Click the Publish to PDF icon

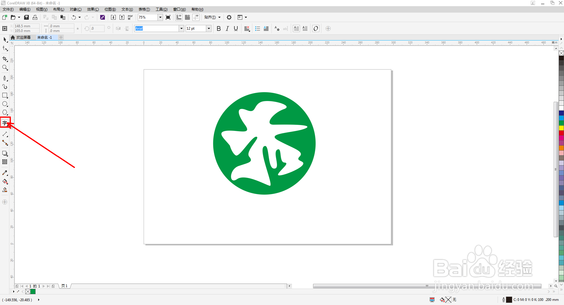pos(130,17)
